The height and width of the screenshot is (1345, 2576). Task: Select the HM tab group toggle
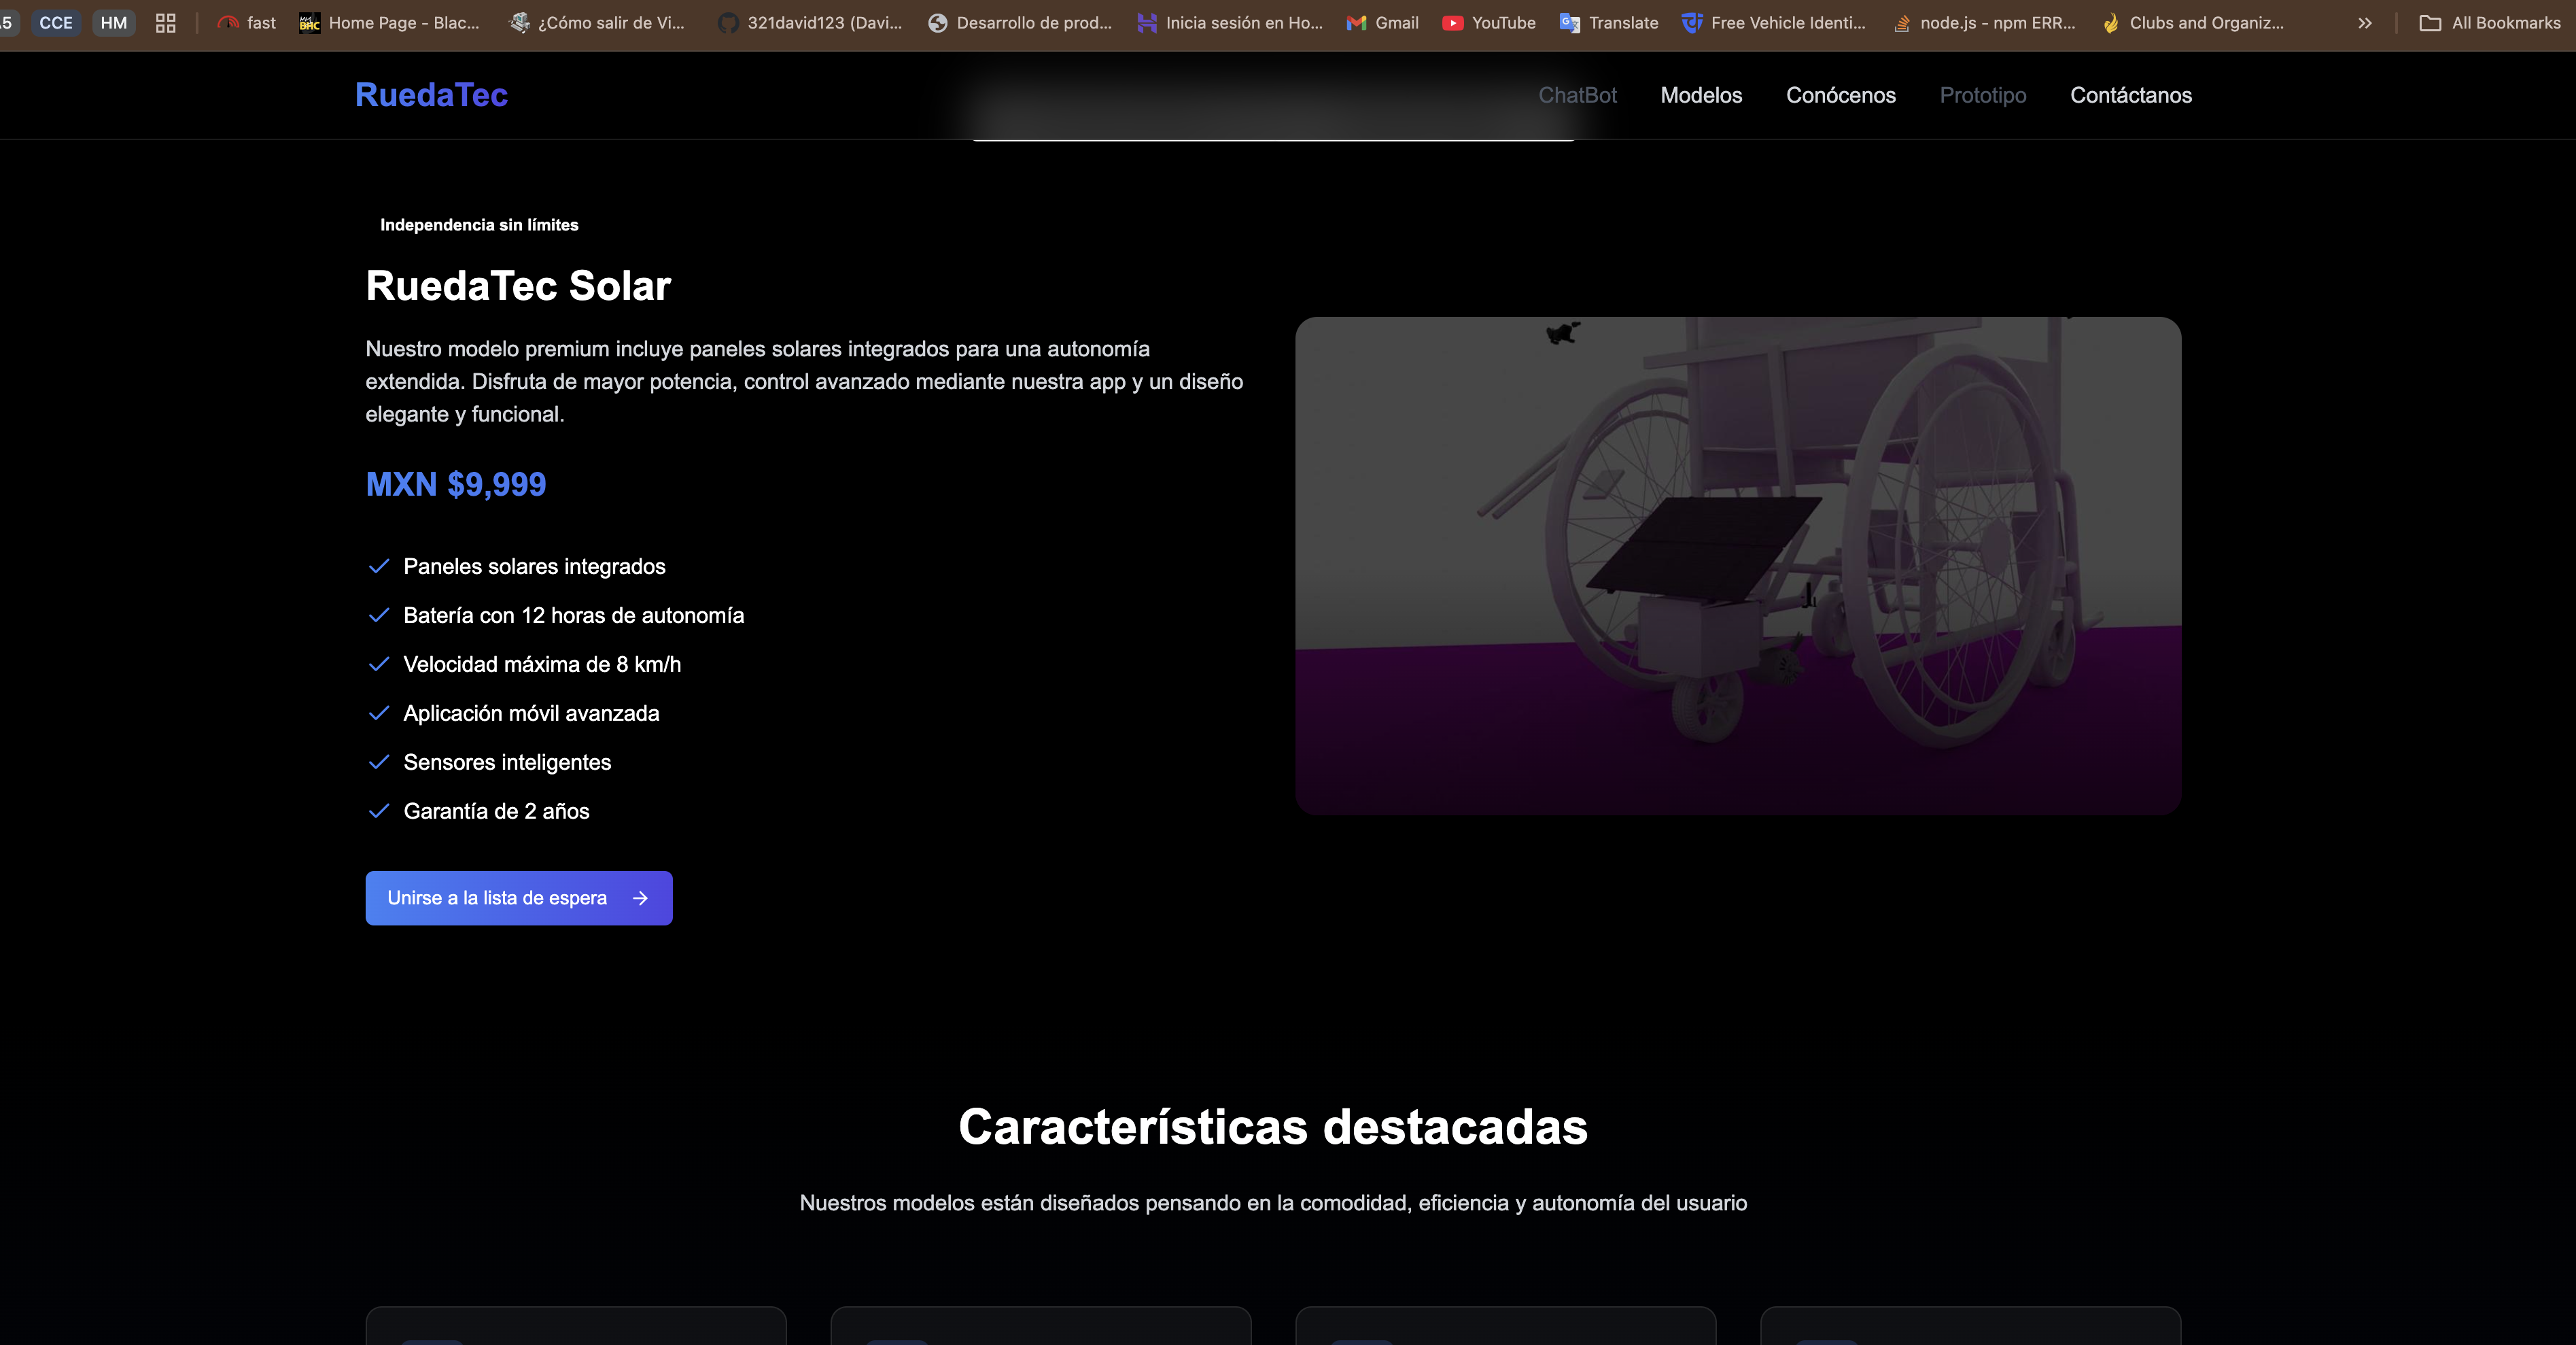tap(113, 22)
